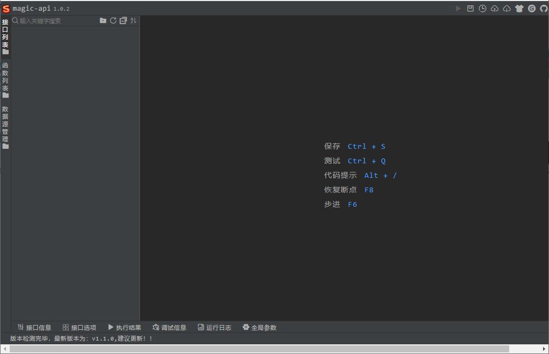Click the Gitee icon in the top toolbar
The height and width of the screenshot is (354, 549).
tap(531, 8)
